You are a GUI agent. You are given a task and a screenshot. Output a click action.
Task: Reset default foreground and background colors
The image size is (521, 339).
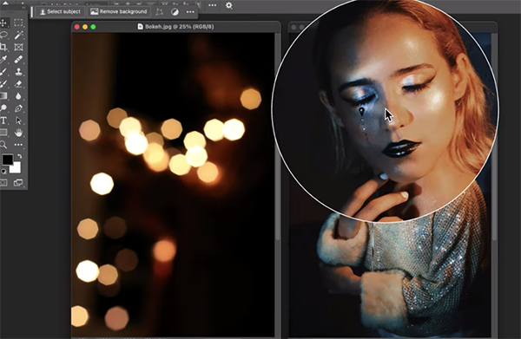pyautogui.click(x=3, y=172)
